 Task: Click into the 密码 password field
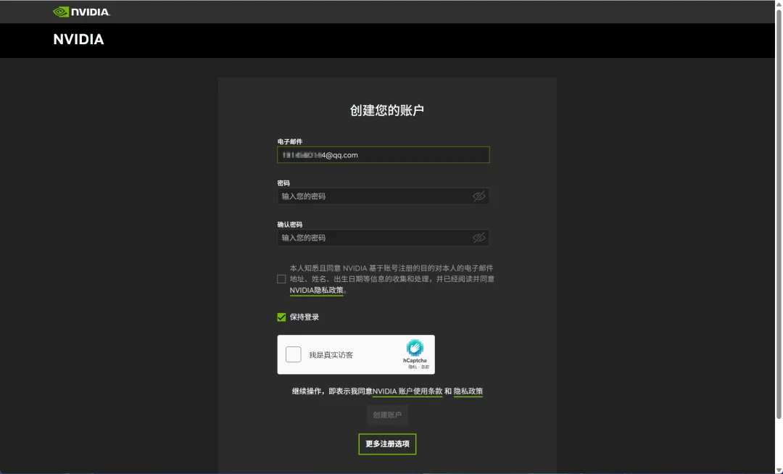[x=383, y=196]
